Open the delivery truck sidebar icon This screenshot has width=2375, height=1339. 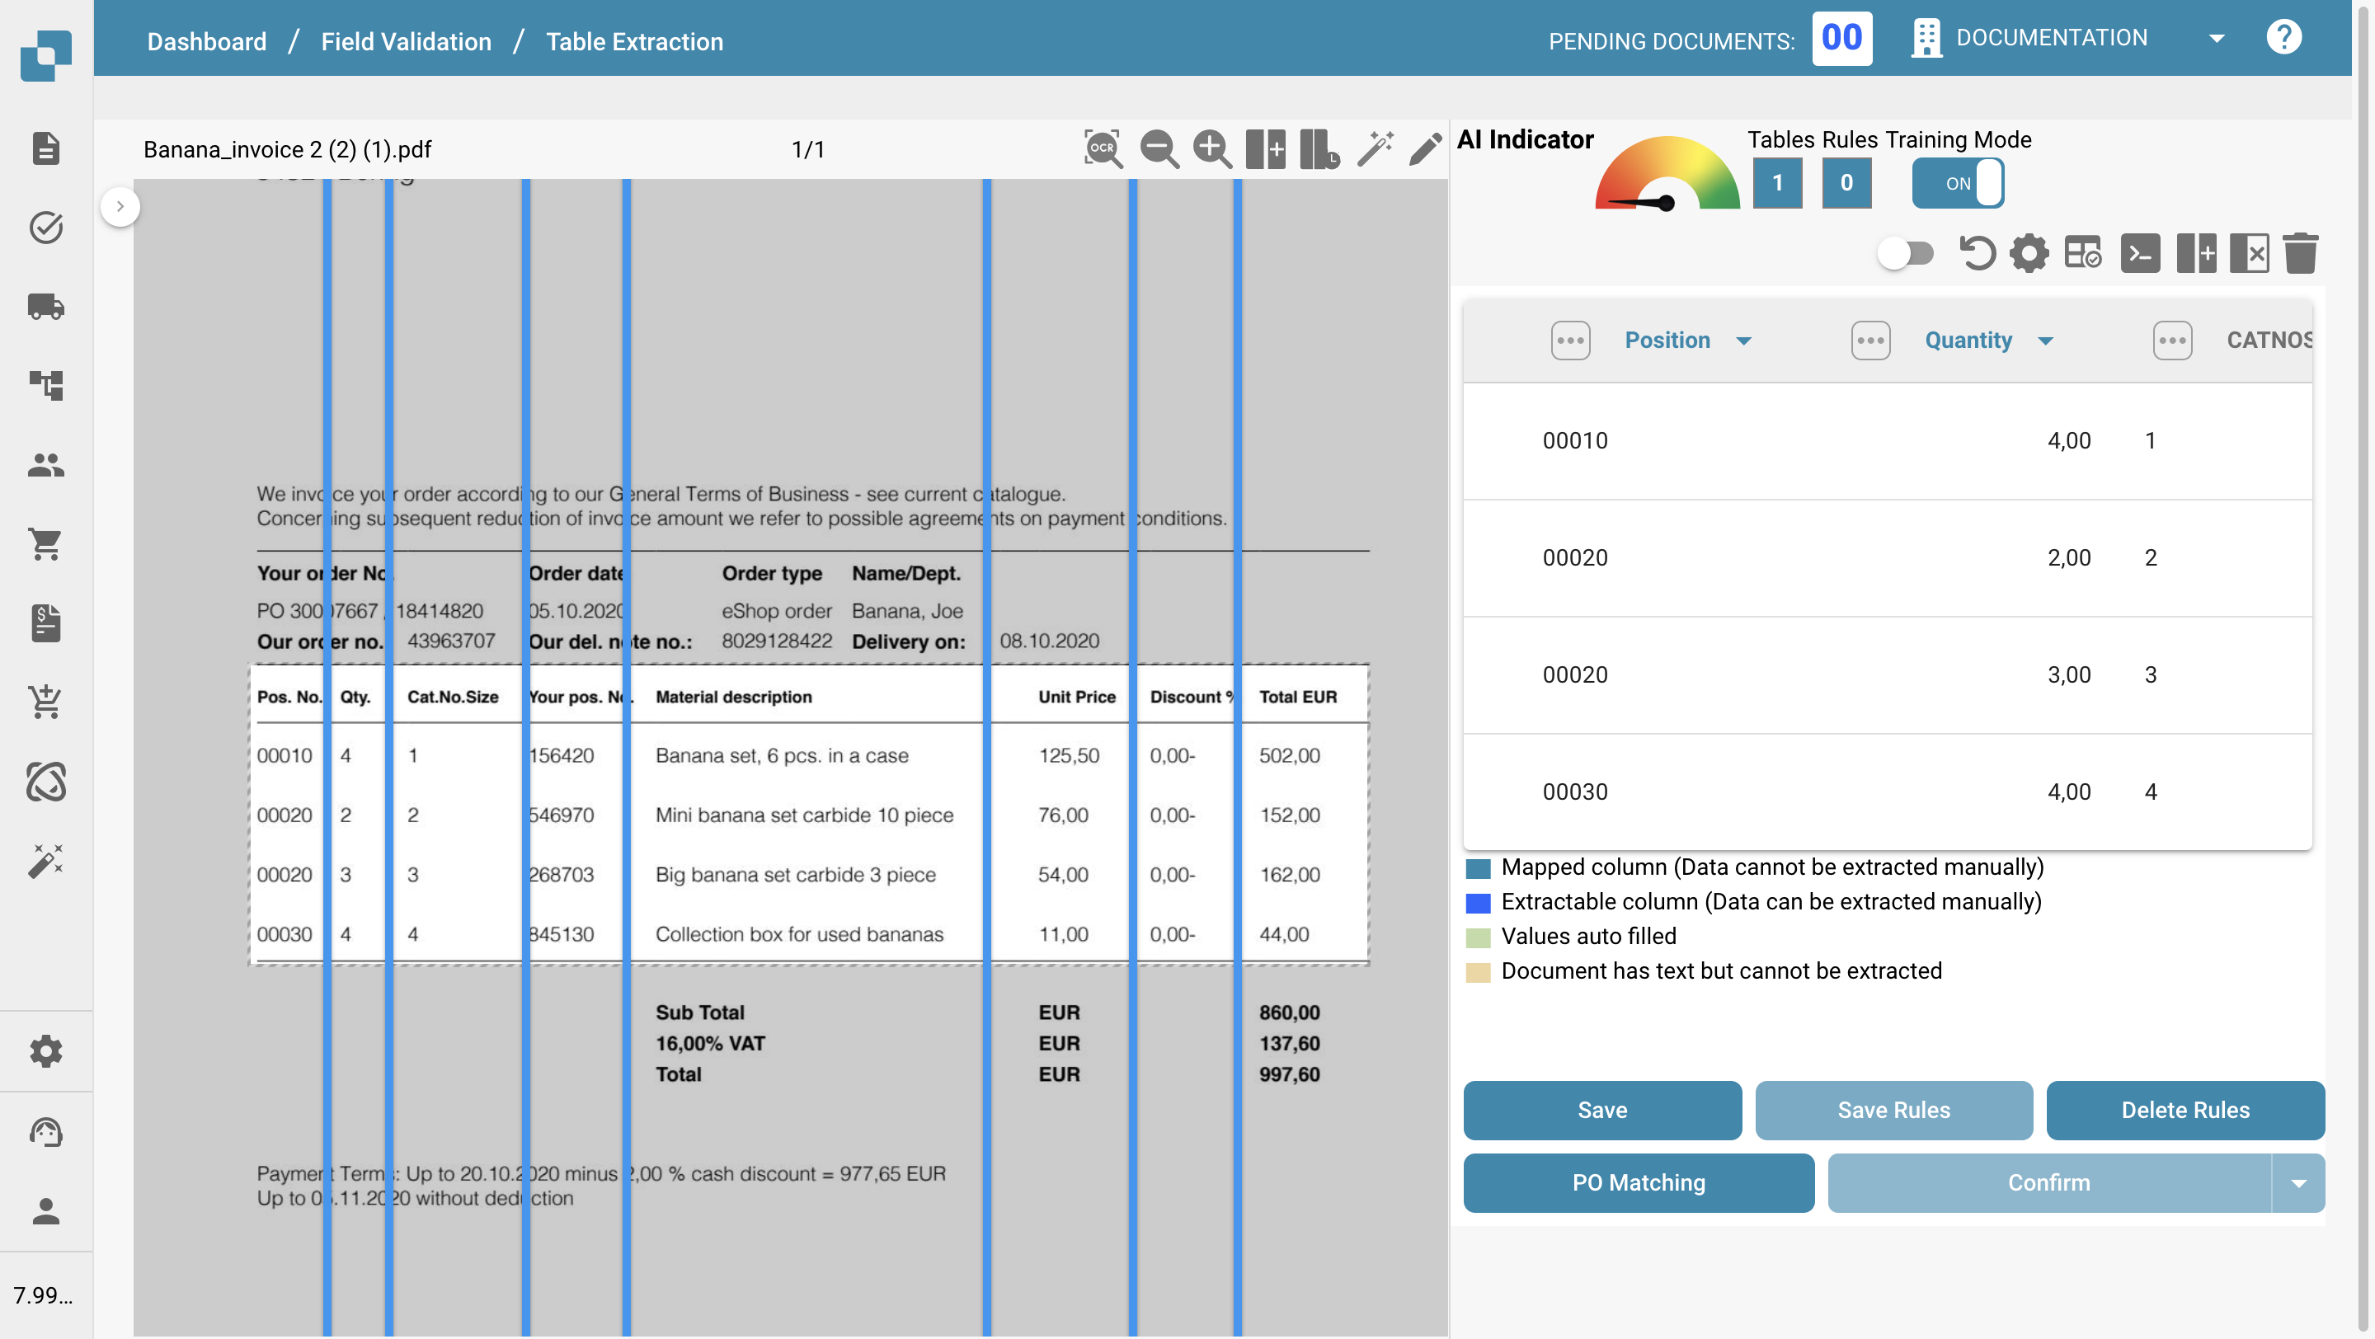pyautogui.click(x=45, y=307)
